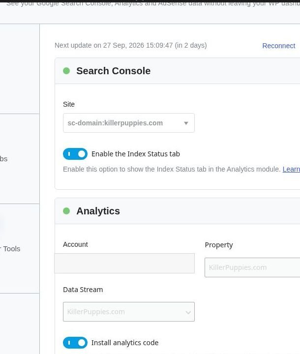Viewport: 300px width, 354px height.
Task: Click the Data Stream label
Action: tap(83, 290)
